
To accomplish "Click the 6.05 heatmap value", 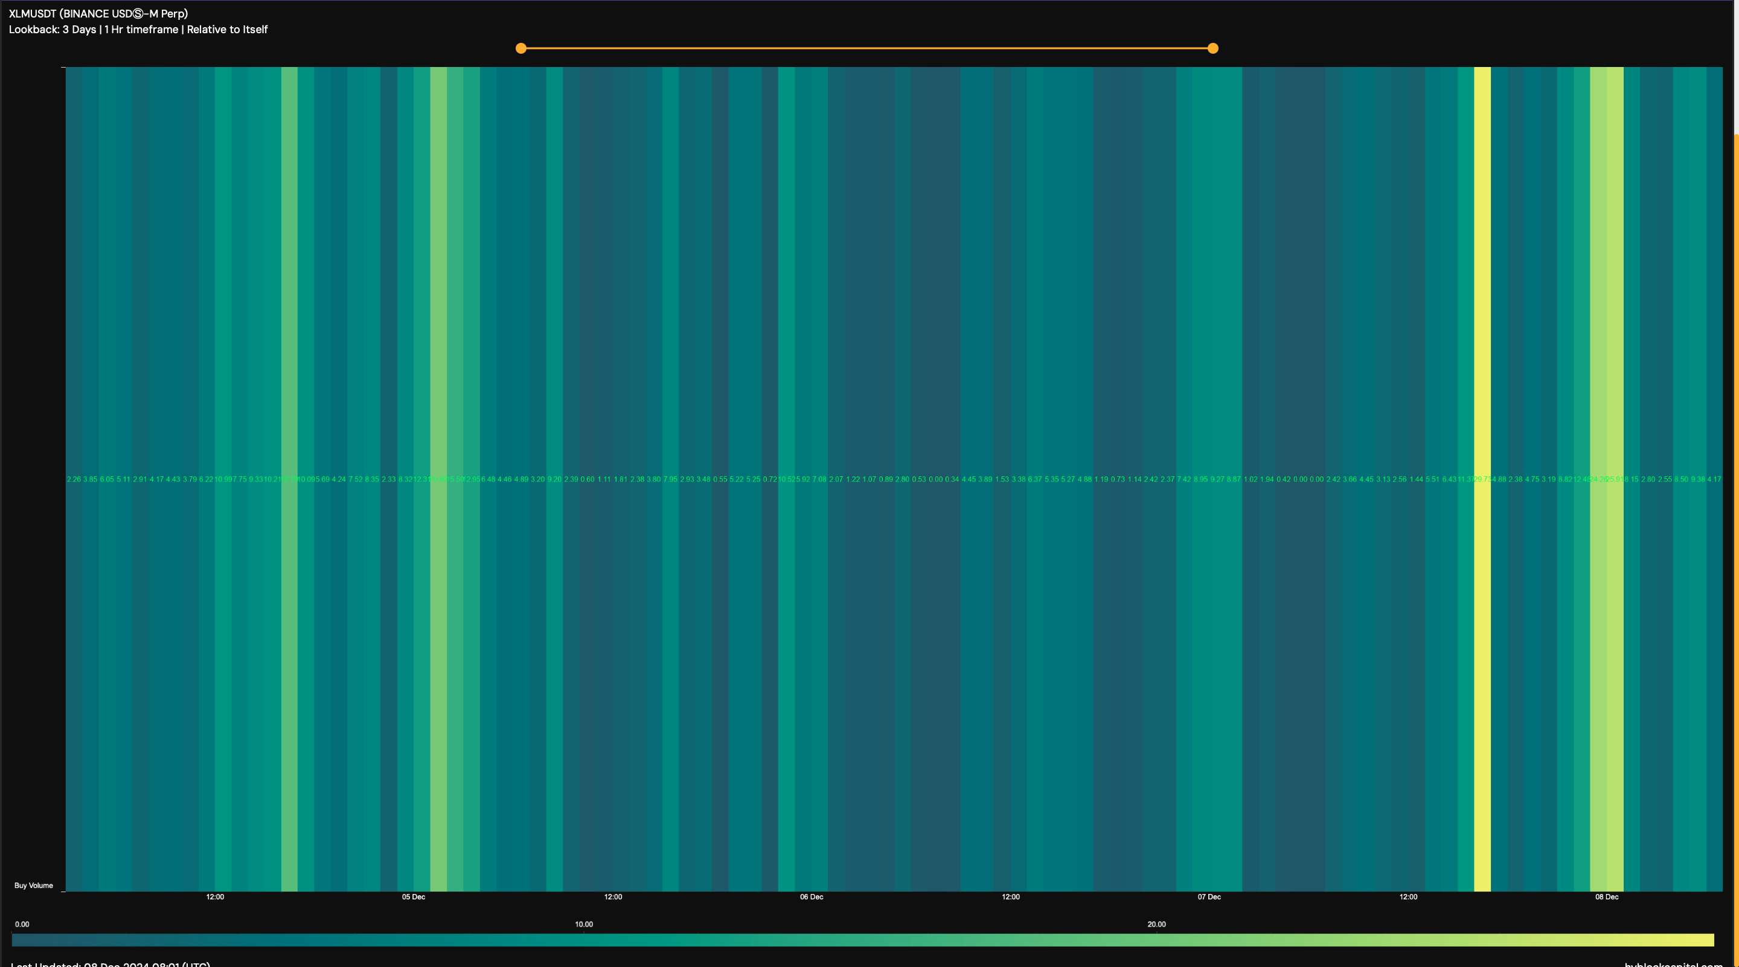I will click(x=107, y=479).
